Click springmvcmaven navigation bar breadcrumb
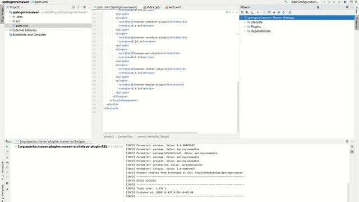 click(16, 2)
